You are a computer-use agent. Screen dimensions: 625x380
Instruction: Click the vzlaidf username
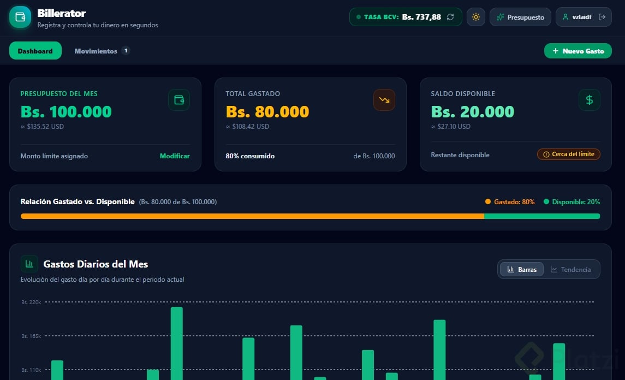pyautogui.click(x=581, y=17)
